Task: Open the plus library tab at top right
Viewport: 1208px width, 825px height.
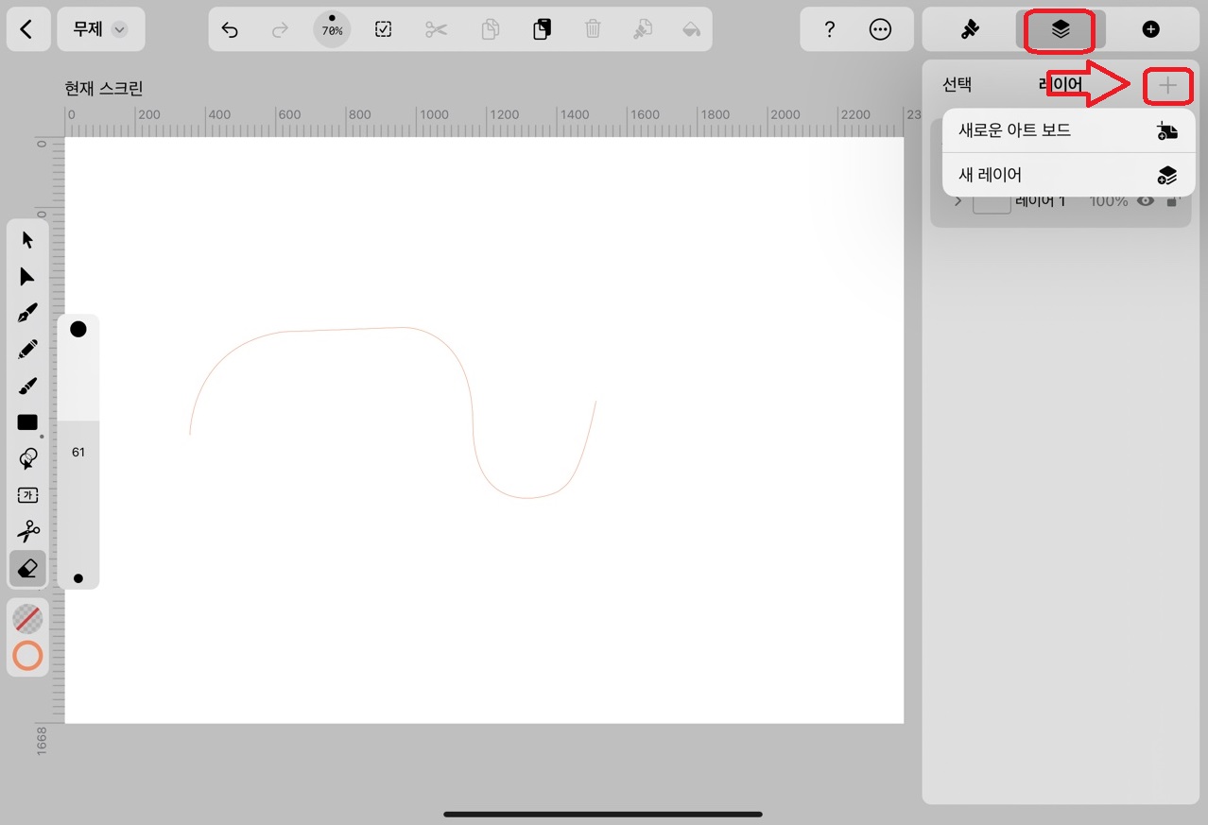Action: tap(1150, 29)
